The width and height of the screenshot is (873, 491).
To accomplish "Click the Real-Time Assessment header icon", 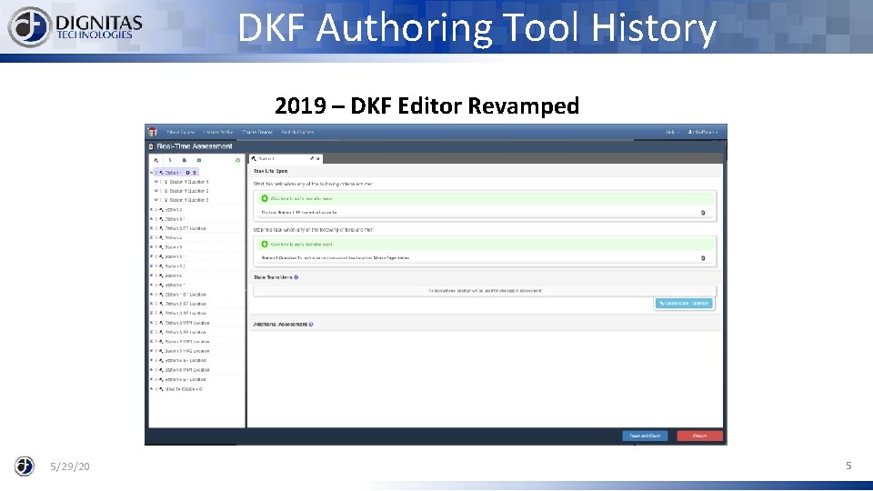I will pyautogui.click(x=151, y=146).
